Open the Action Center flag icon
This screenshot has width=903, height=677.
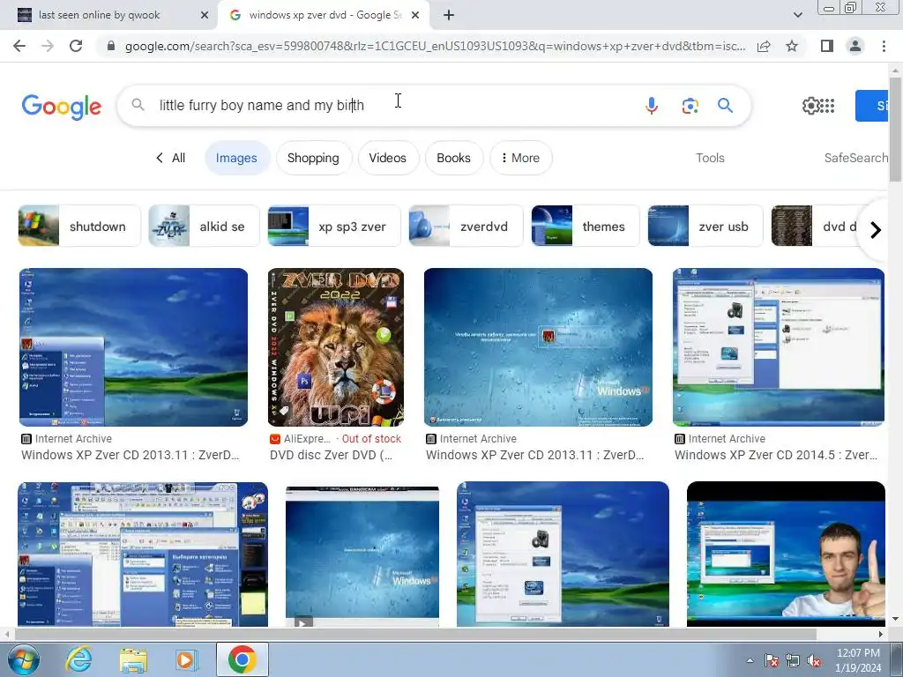[x=772, y=660]
